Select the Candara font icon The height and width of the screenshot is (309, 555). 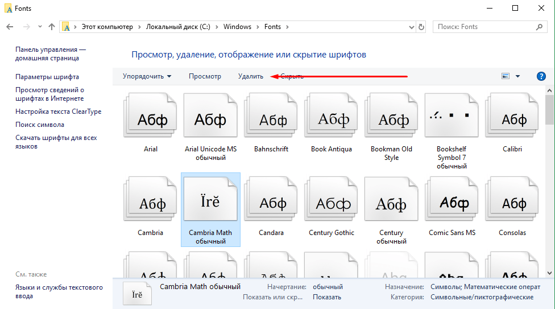(x=271, y=199)
